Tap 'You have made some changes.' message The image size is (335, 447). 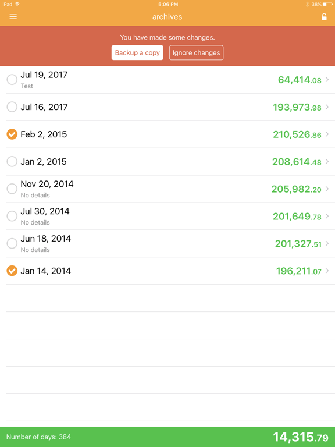[167, 38]
